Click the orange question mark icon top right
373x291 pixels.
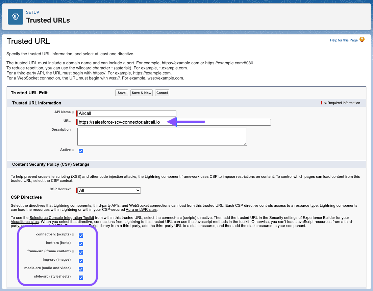click(362, 40)
